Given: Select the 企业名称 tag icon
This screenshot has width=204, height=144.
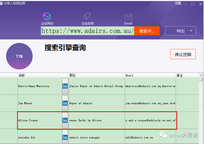Looking at the screenshot, I should click(x=87, y=16).
